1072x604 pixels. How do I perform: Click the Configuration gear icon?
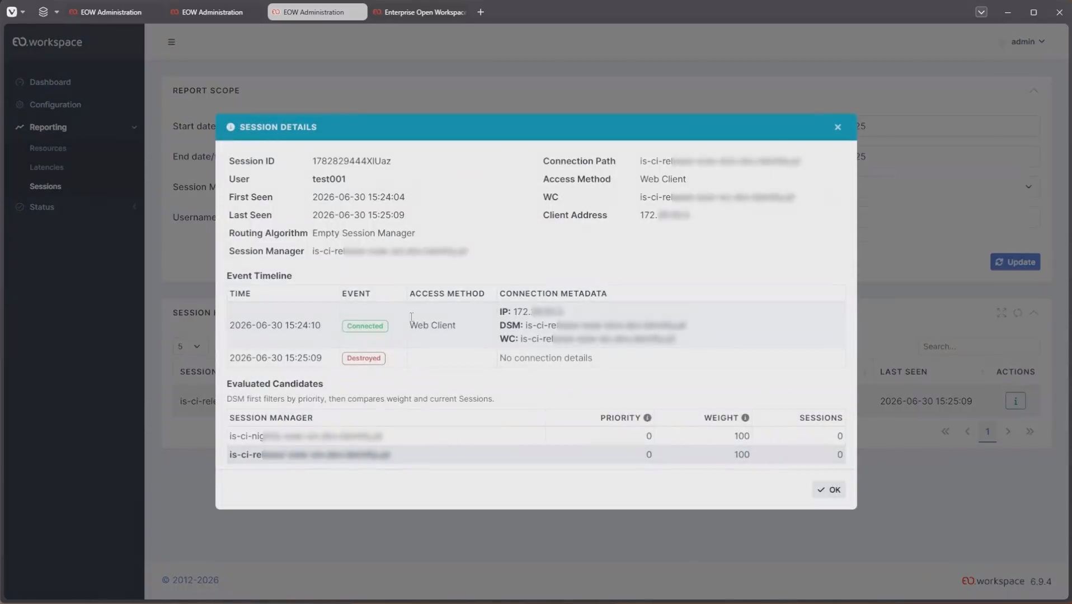[20, 105]
